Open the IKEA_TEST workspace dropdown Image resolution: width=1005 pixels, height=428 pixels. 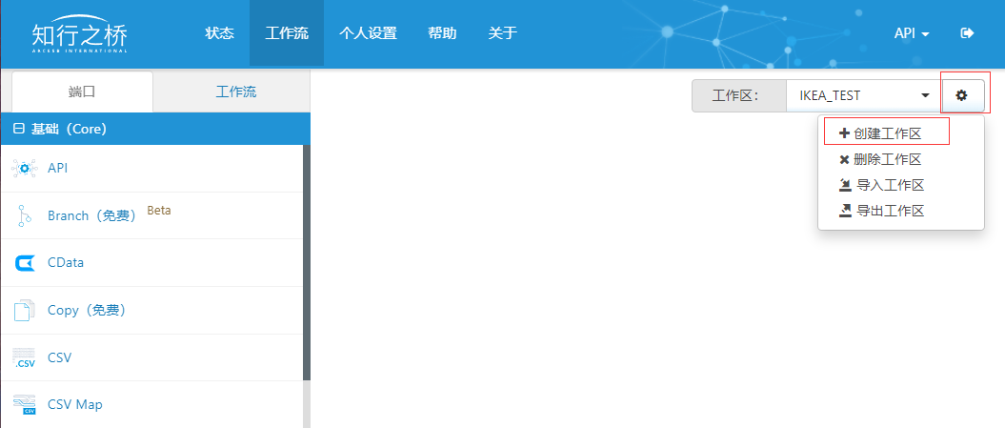coord(864,95)
